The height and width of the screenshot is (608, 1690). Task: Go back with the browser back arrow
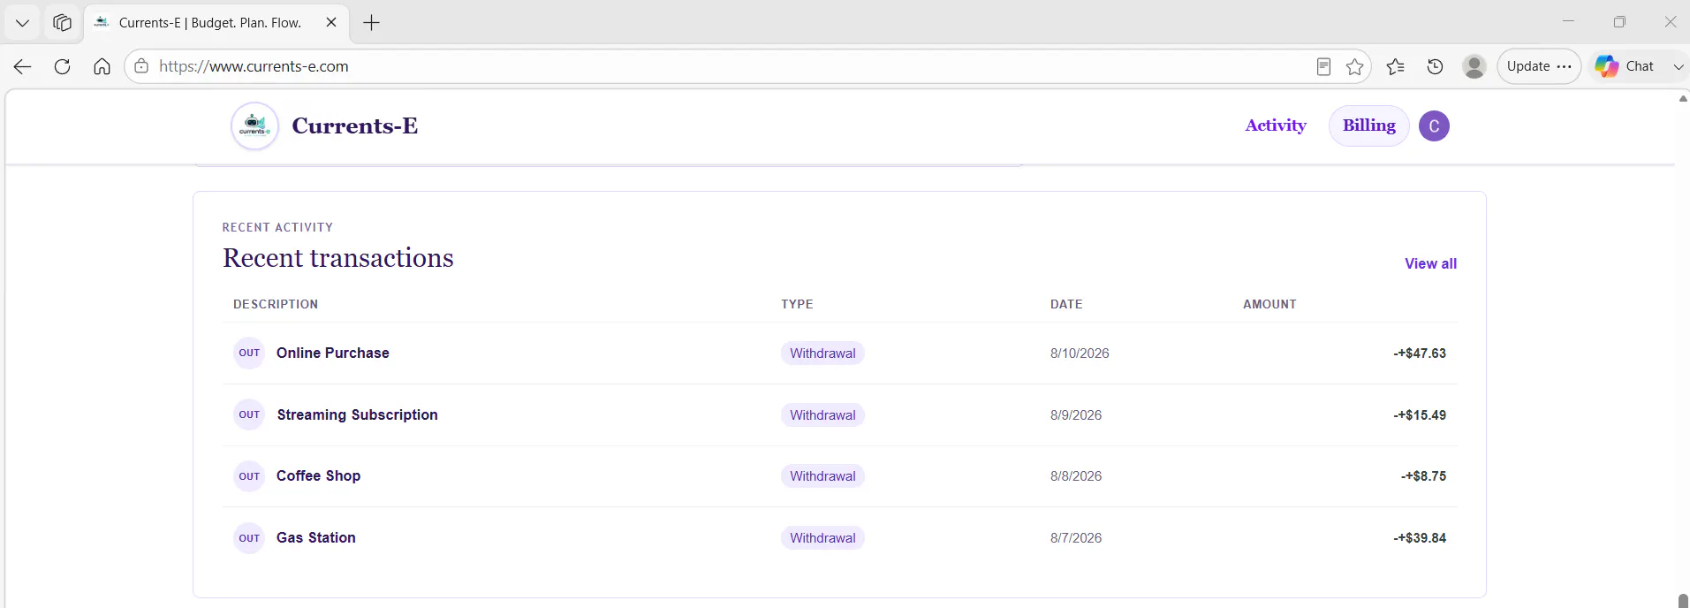coord(23,66)
